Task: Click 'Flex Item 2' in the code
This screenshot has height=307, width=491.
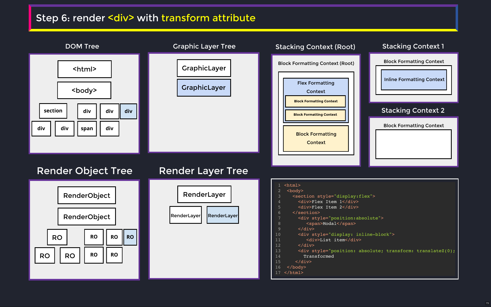Action: pos(327,207)
